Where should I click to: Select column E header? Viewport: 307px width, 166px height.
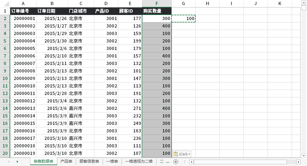pyautogui.click(x=130, y=4)
